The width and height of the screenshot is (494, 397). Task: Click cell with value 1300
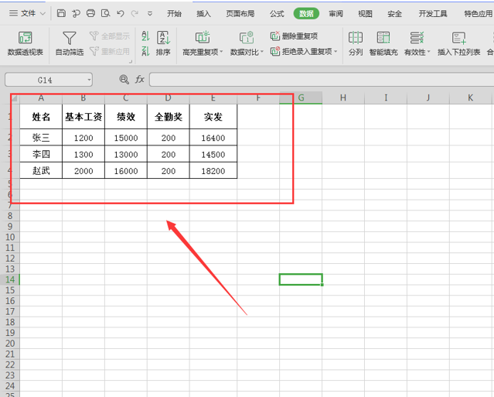point(83,154)
